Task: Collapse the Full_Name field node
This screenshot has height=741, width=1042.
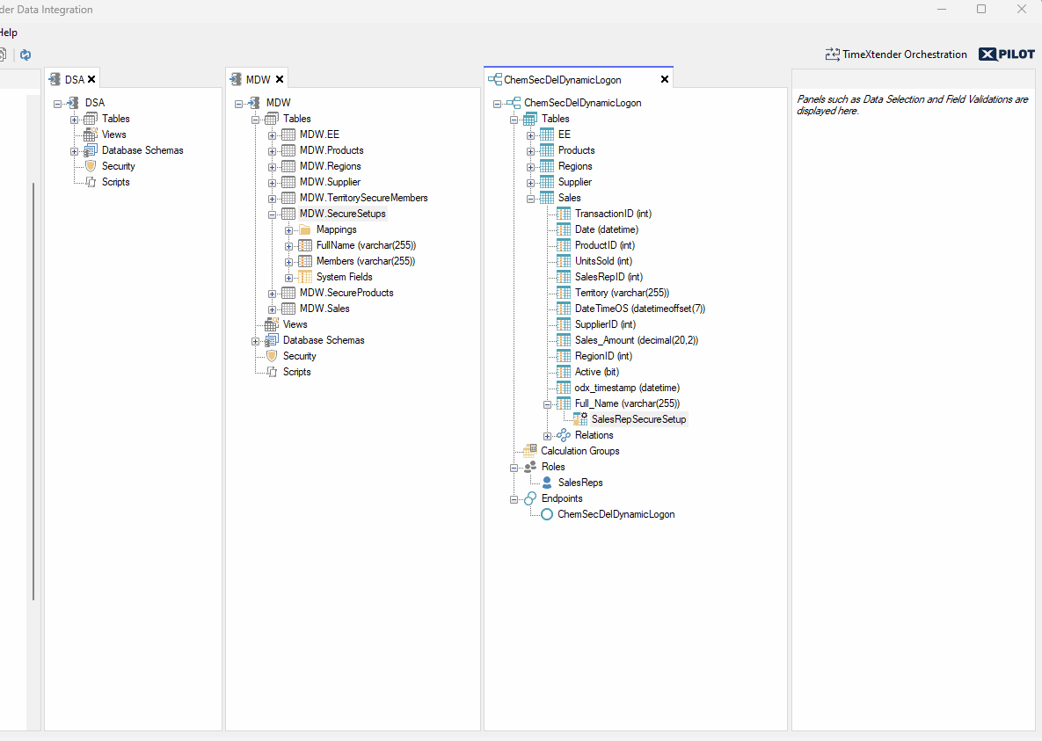Action: [547, 404]
